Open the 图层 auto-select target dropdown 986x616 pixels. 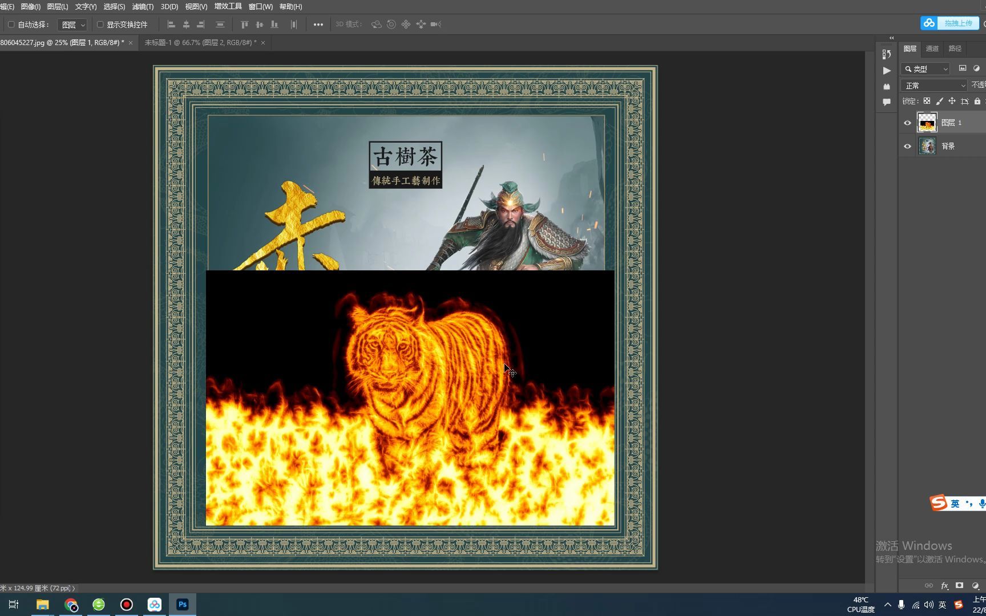pyautogui.click(x=72, y=25)
